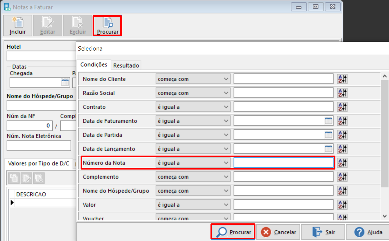This screenshot has height=241, width=389.
Task: Click scroll down arrow in conditions list
Action: coord(385,216)
